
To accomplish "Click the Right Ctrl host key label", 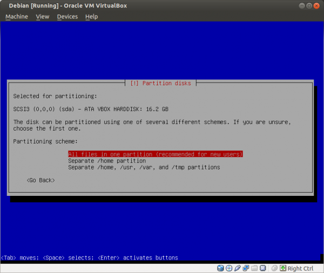I will [301, 268].
